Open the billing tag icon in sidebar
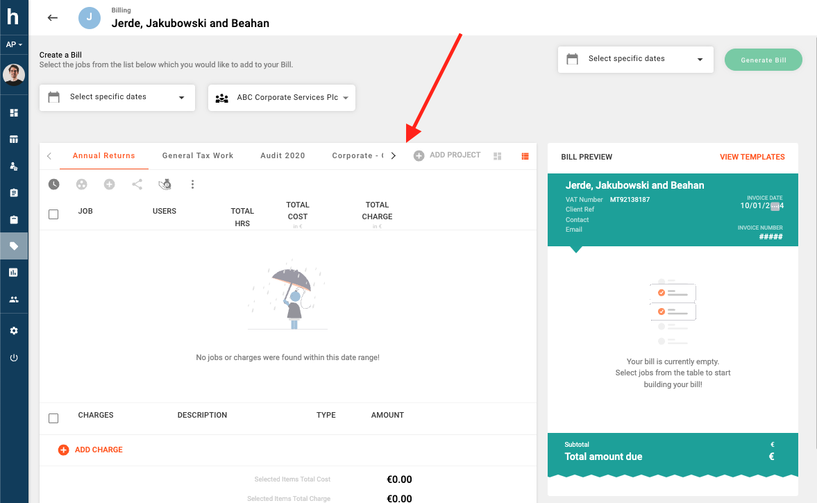 [x=14, y=246]
